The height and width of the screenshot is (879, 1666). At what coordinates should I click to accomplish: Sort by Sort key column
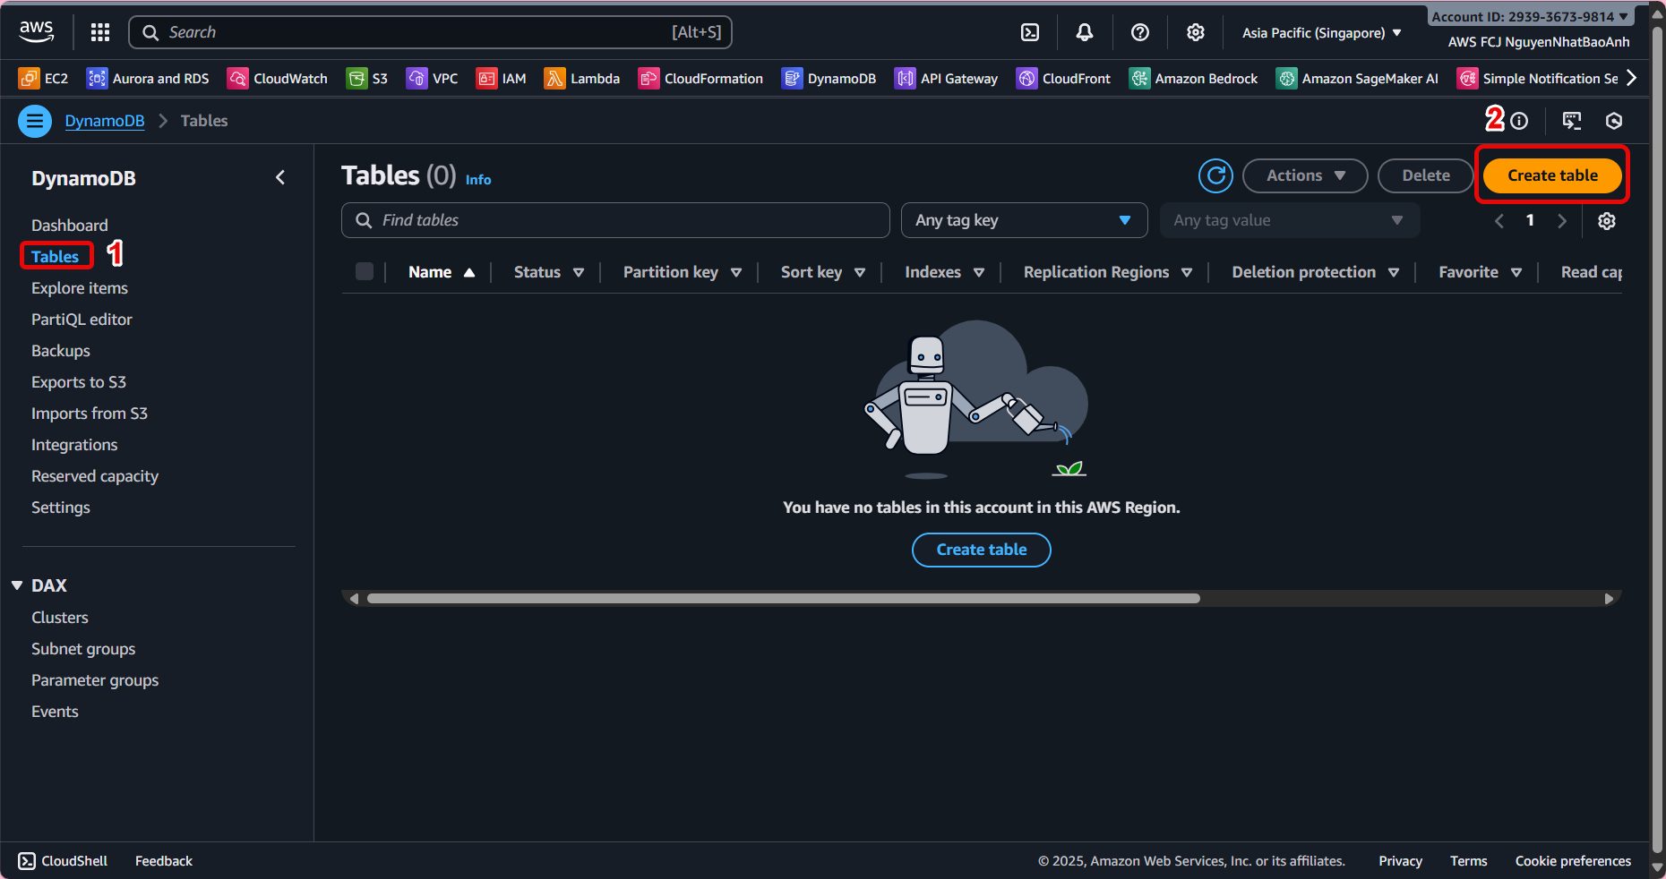click(x=822, y=272)
